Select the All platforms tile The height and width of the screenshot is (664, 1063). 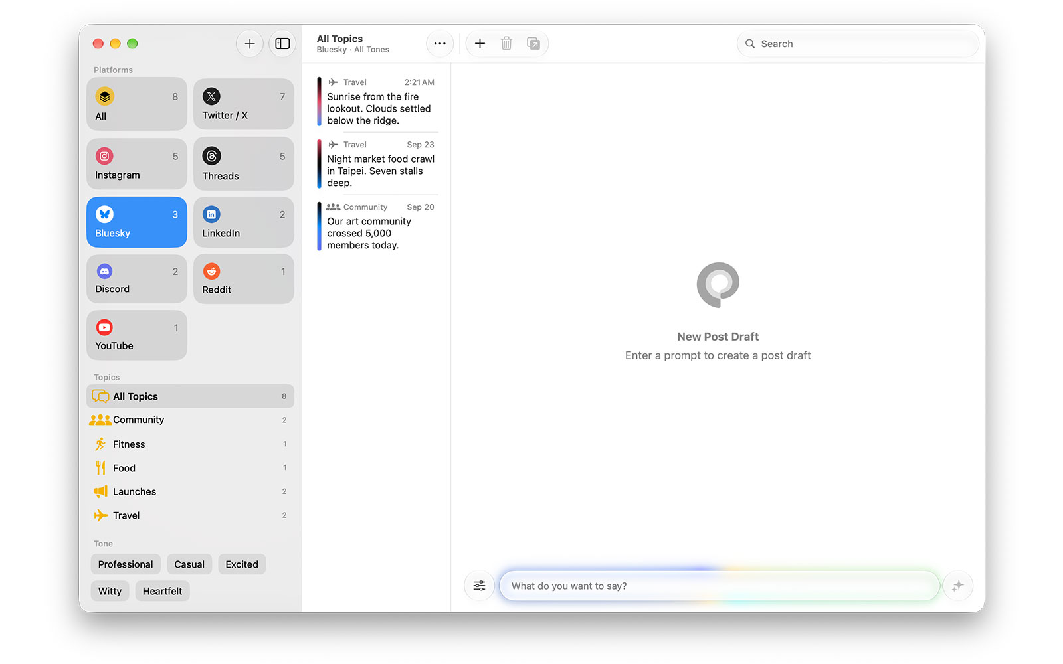click(137, 104)
